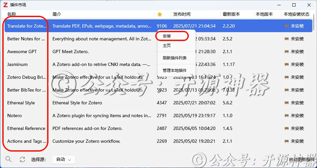The width and height of the screenshot is (317, 168).
Task: Select the Ethereal Reference plugin row
Action: tap(158, 128)
